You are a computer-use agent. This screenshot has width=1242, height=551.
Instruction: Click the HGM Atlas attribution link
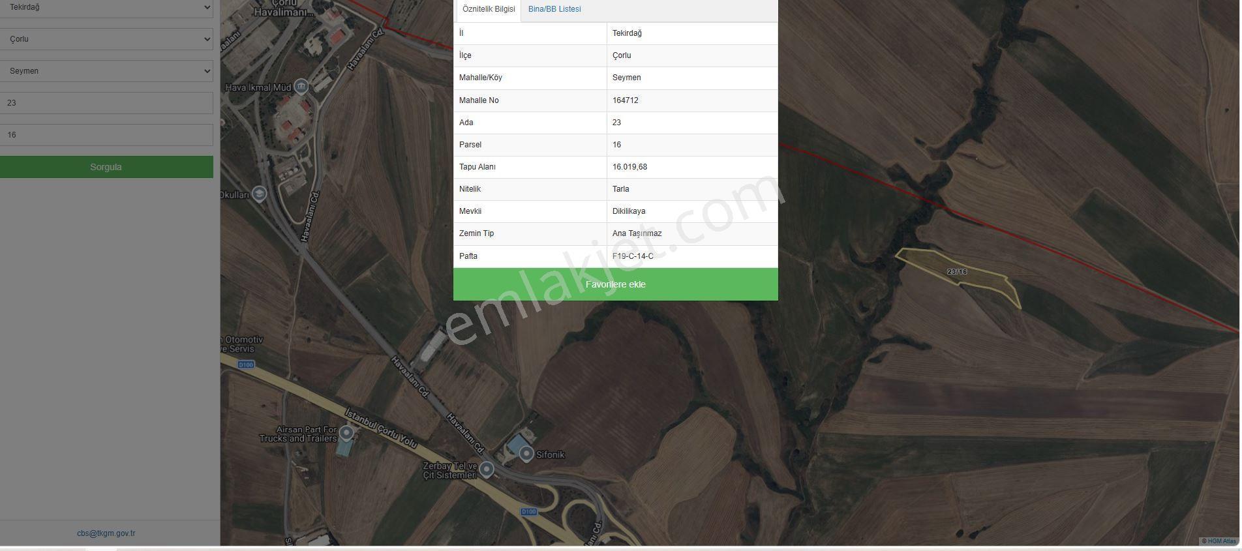[x=1220, y=541]
